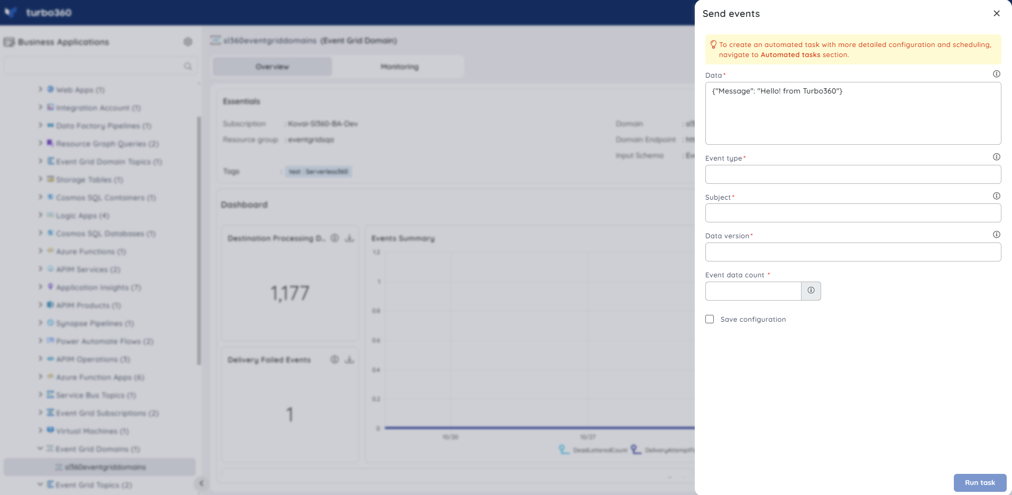Click the sidebar vertical scrollbar
This screenshot has height=495, width=1012.
pyautogui.click(x=199, y=240)
